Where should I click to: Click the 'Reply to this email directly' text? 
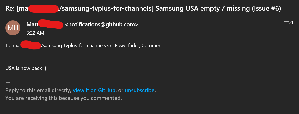pos(39,90)
